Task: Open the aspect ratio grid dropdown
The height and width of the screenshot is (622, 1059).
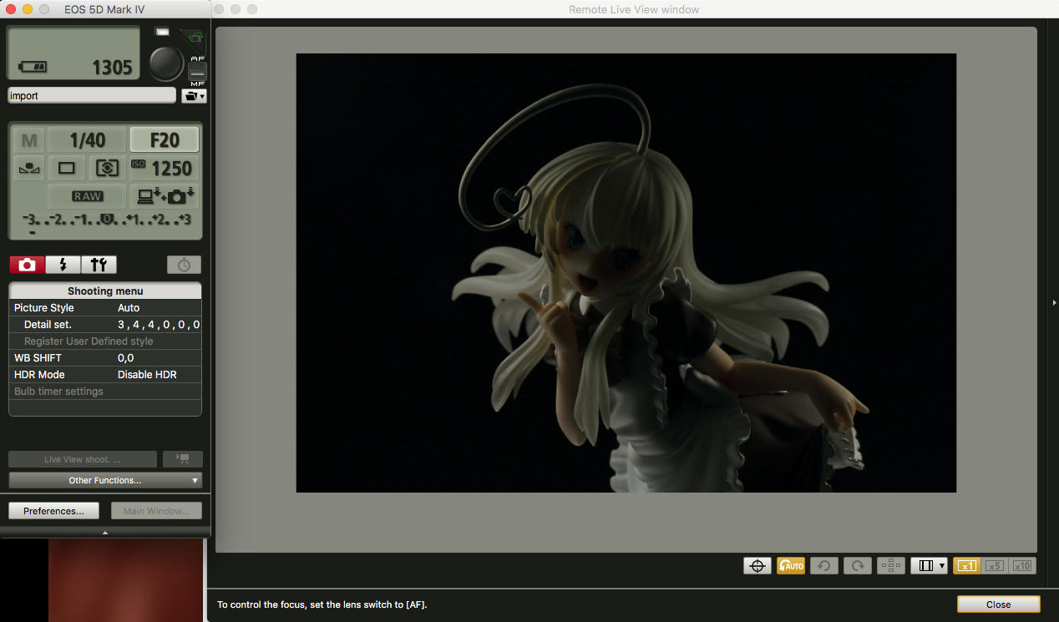Action: [929, 565]
